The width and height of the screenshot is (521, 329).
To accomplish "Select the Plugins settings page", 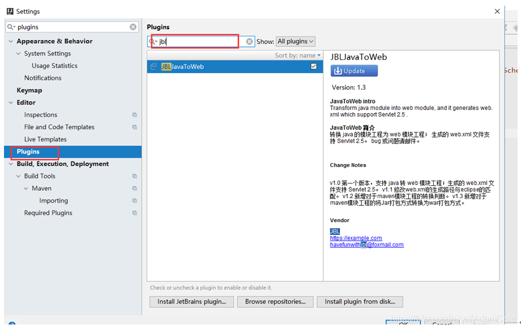I will click(x=72, y=152).
